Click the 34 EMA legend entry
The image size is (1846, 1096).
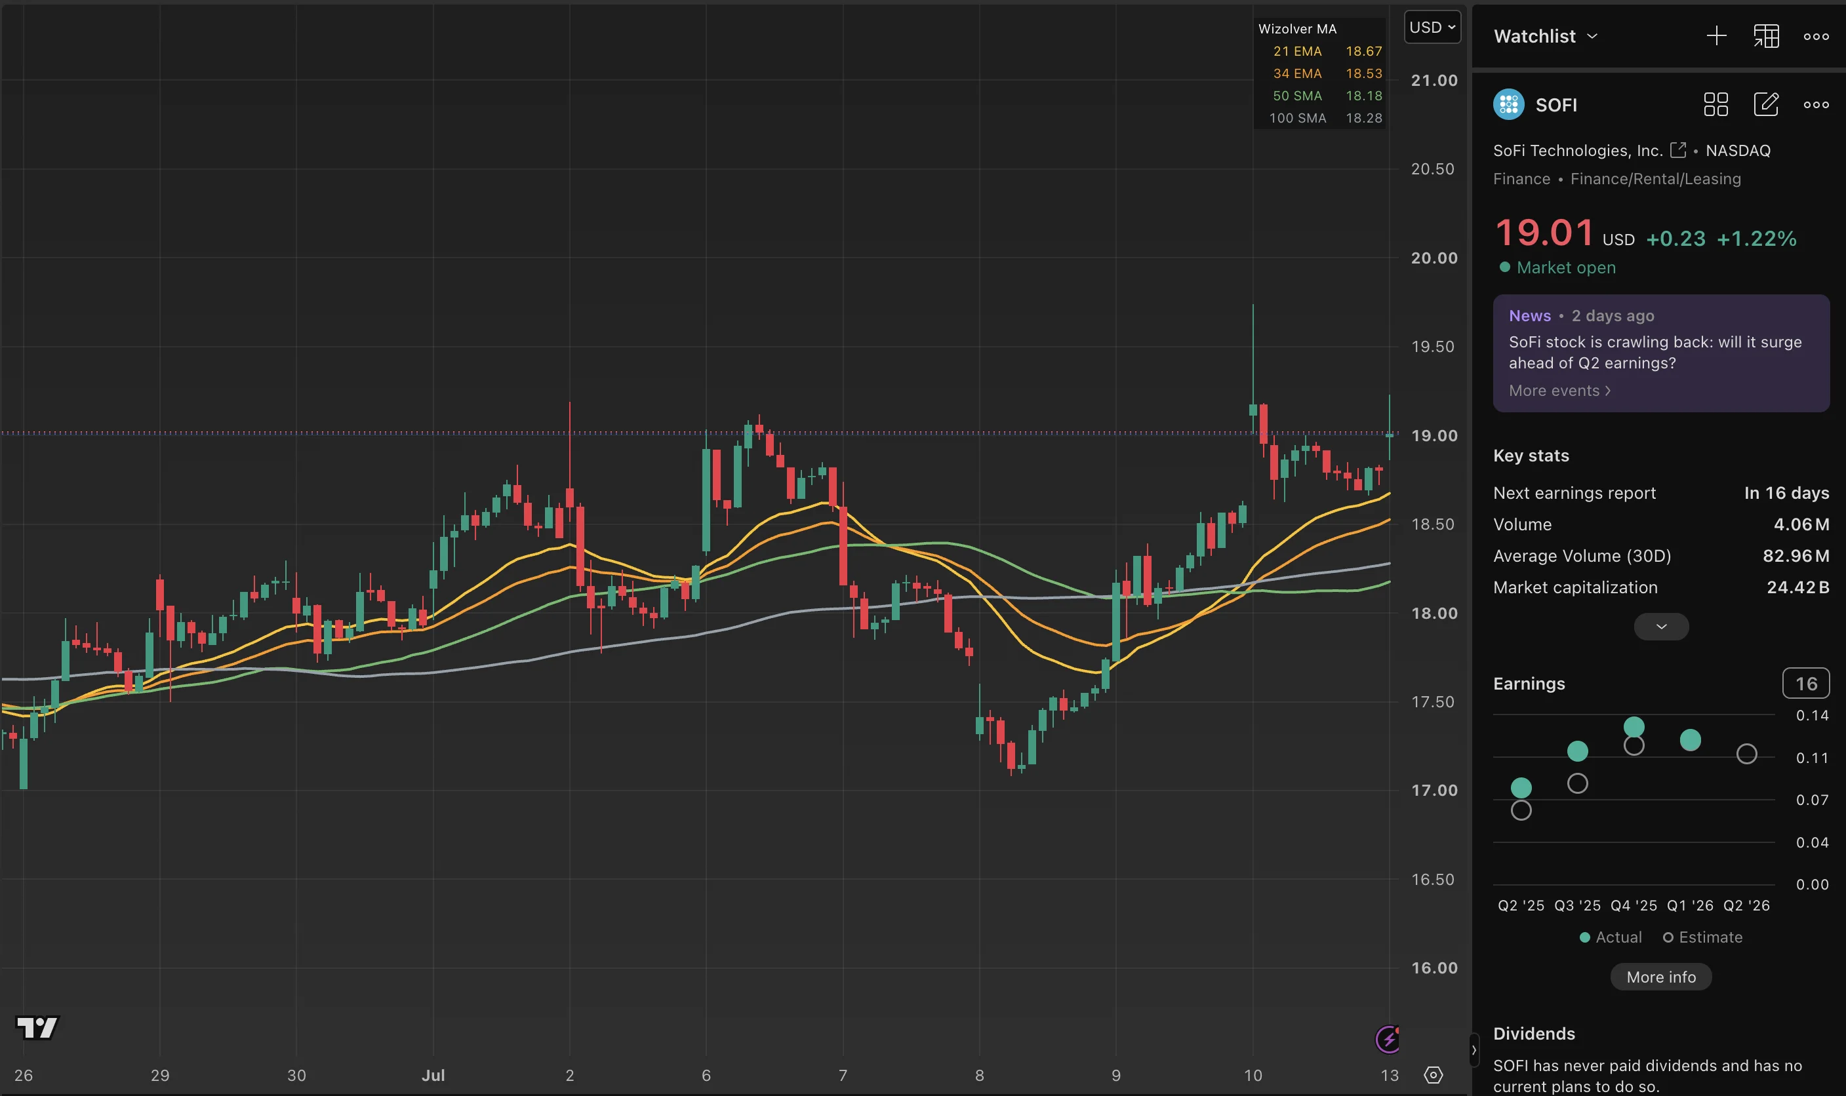tap(1327, 73)
